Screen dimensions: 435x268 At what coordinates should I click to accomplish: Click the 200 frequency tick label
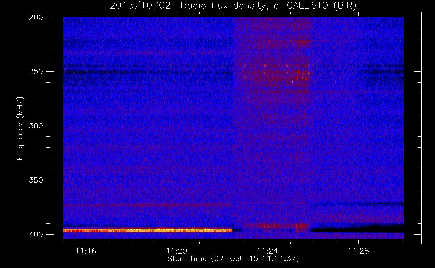[x=36, y=17]
